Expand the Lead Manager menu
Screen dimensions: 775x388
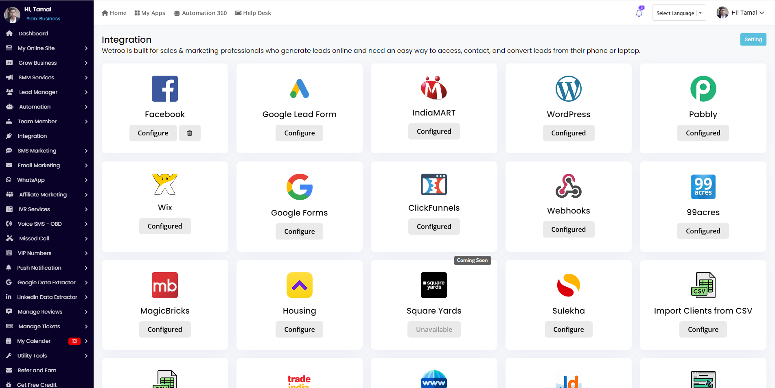(47, 92)
